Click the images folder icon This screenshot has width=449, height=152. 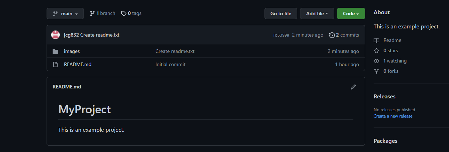click(55, 51)
